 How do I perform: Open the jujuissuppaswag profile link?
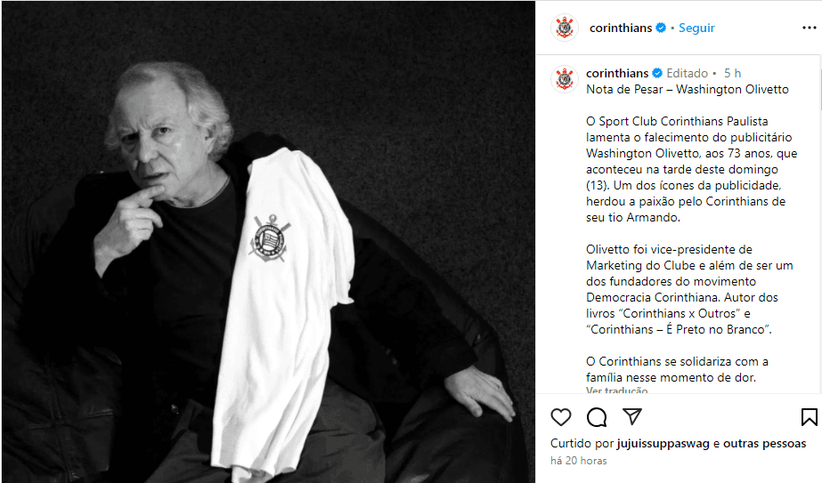663,443
